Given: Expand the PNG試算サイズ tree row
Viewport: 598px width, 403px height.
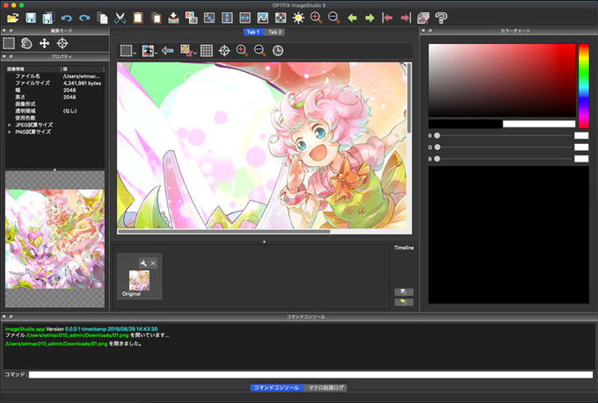Looking at the screenshot, I should (x=10, y=132).
